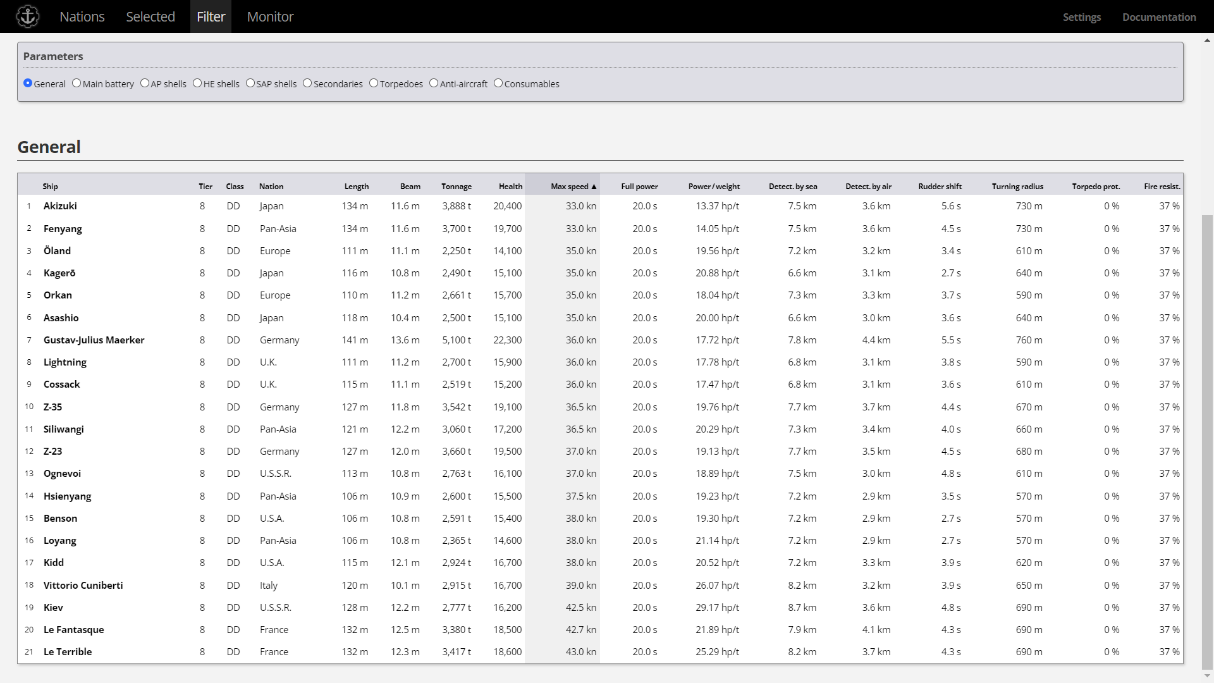This screenshot has width=1214, height=683.
Task: Click the Z-23 ship name
Action: (52, 451)
